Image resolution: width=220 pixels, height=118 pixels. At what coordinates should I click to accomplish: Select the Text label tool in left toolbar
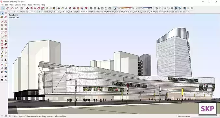tap(6, 56)
